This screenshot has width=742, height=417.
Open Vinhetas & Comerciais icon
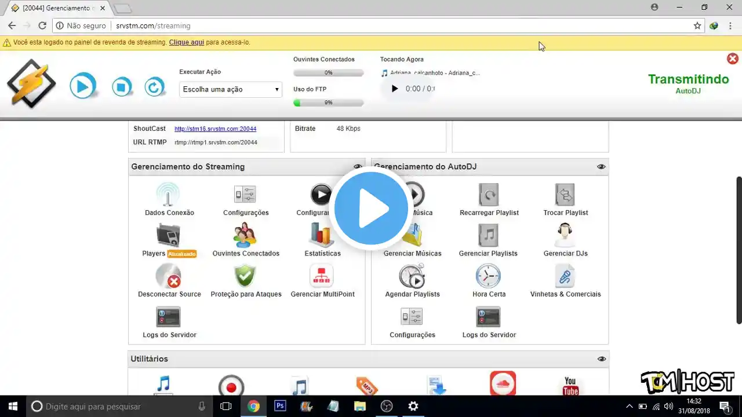pyautogui.click(x=565, y=276)
